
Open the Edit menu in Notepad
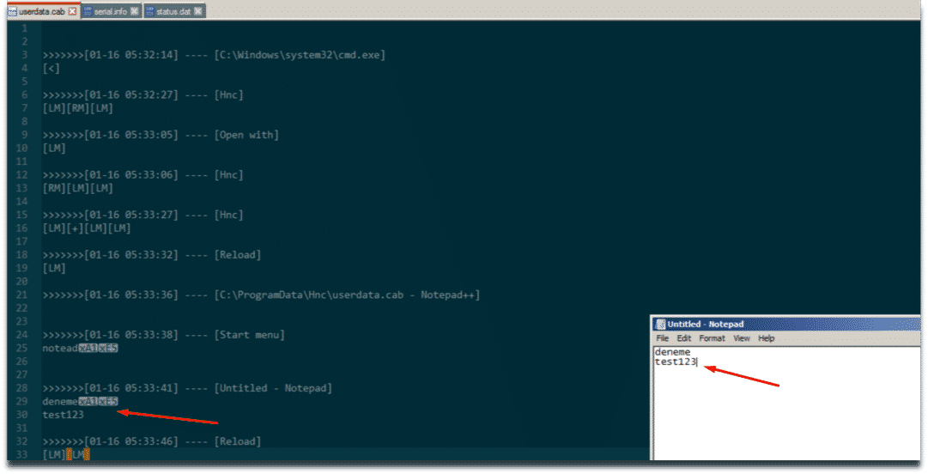(683, 338)
